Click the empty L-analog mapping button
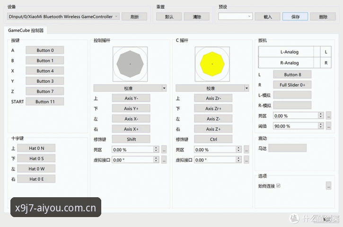 click(292, 95)
